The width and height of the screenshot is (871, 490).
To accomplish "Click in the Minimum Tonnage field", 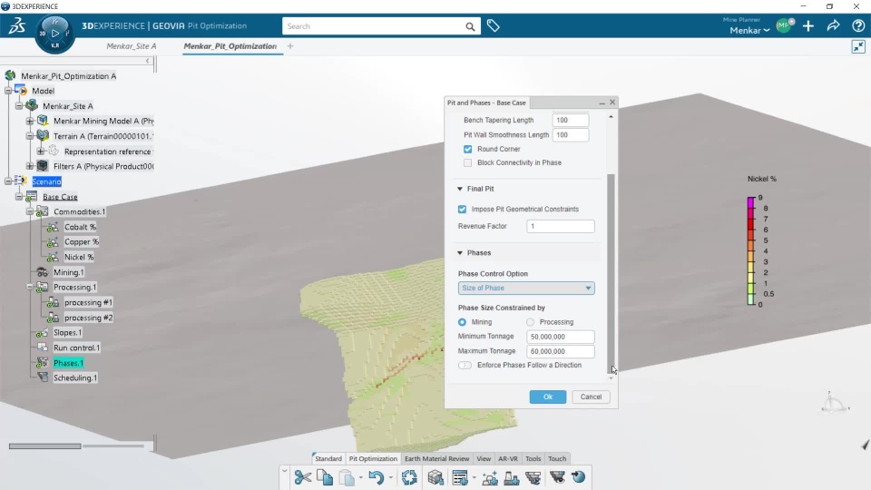I will pyautogui.click(x=561, y=337).
